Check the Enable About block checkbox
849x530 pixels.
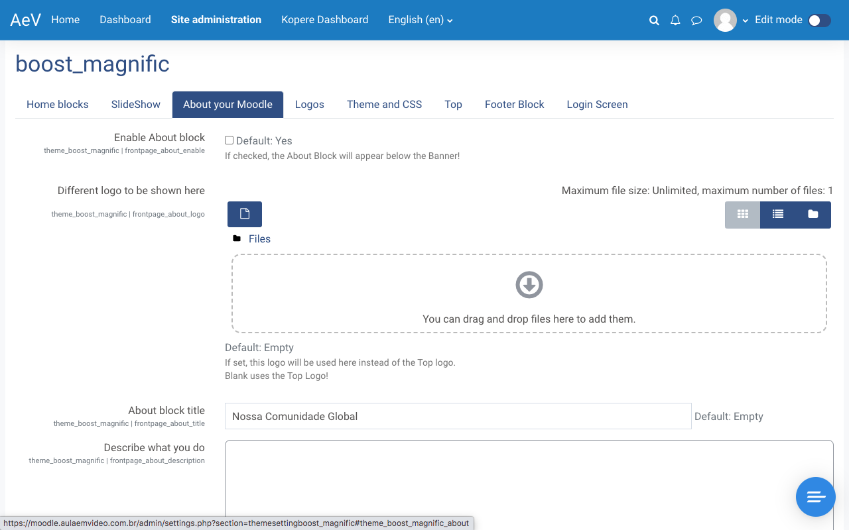[x=229, y=140]
